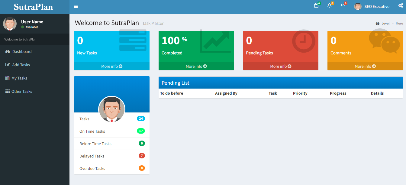The width and height of the screenshot is (406, 185).
Task: Click the breadcrumb dashboard icon near Level
Action: [378, 23]
